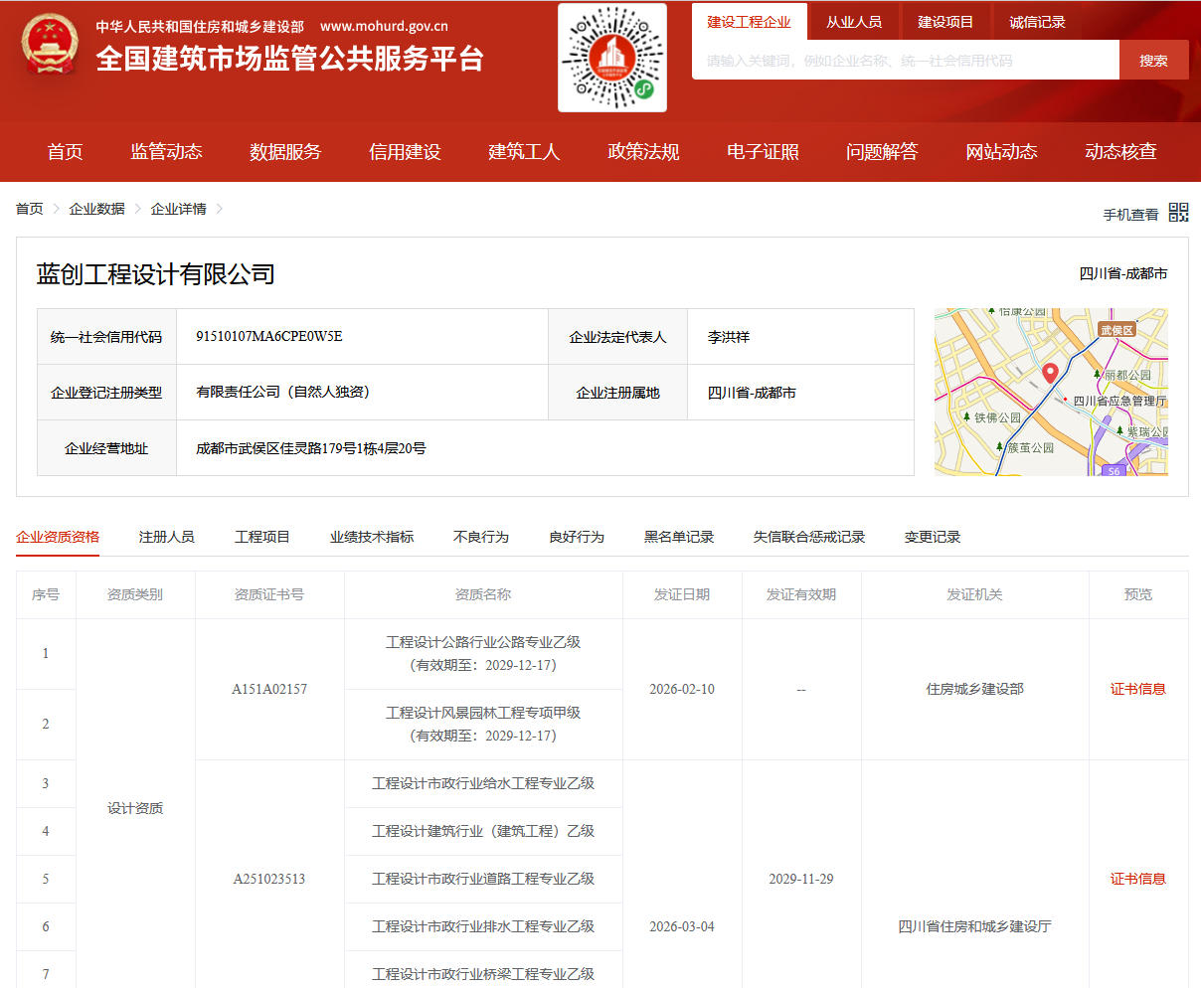Image resolution: width=1201 pixels, height=988 pixels.
Task: Click the certificate number A251023513
Action: click(x=269, y=879)
